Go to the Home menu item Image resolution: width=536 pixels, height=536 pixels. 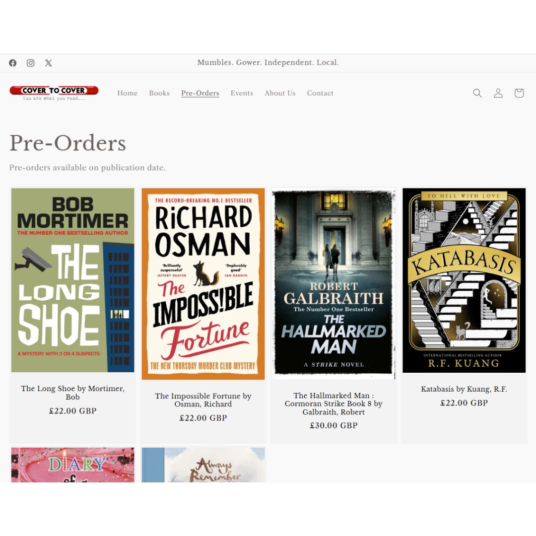[x=128, y=93]
